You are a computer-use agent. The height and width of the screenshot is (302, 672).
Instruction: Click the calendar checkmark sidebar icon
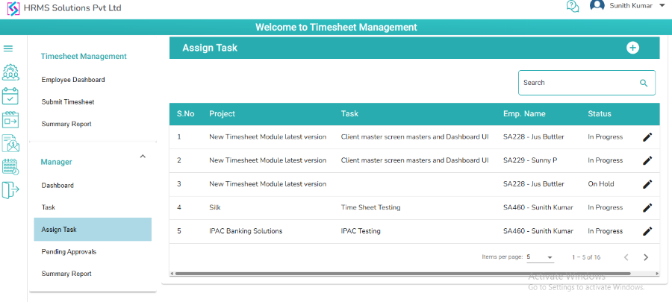pyautogui.click(x=10, y=95)
